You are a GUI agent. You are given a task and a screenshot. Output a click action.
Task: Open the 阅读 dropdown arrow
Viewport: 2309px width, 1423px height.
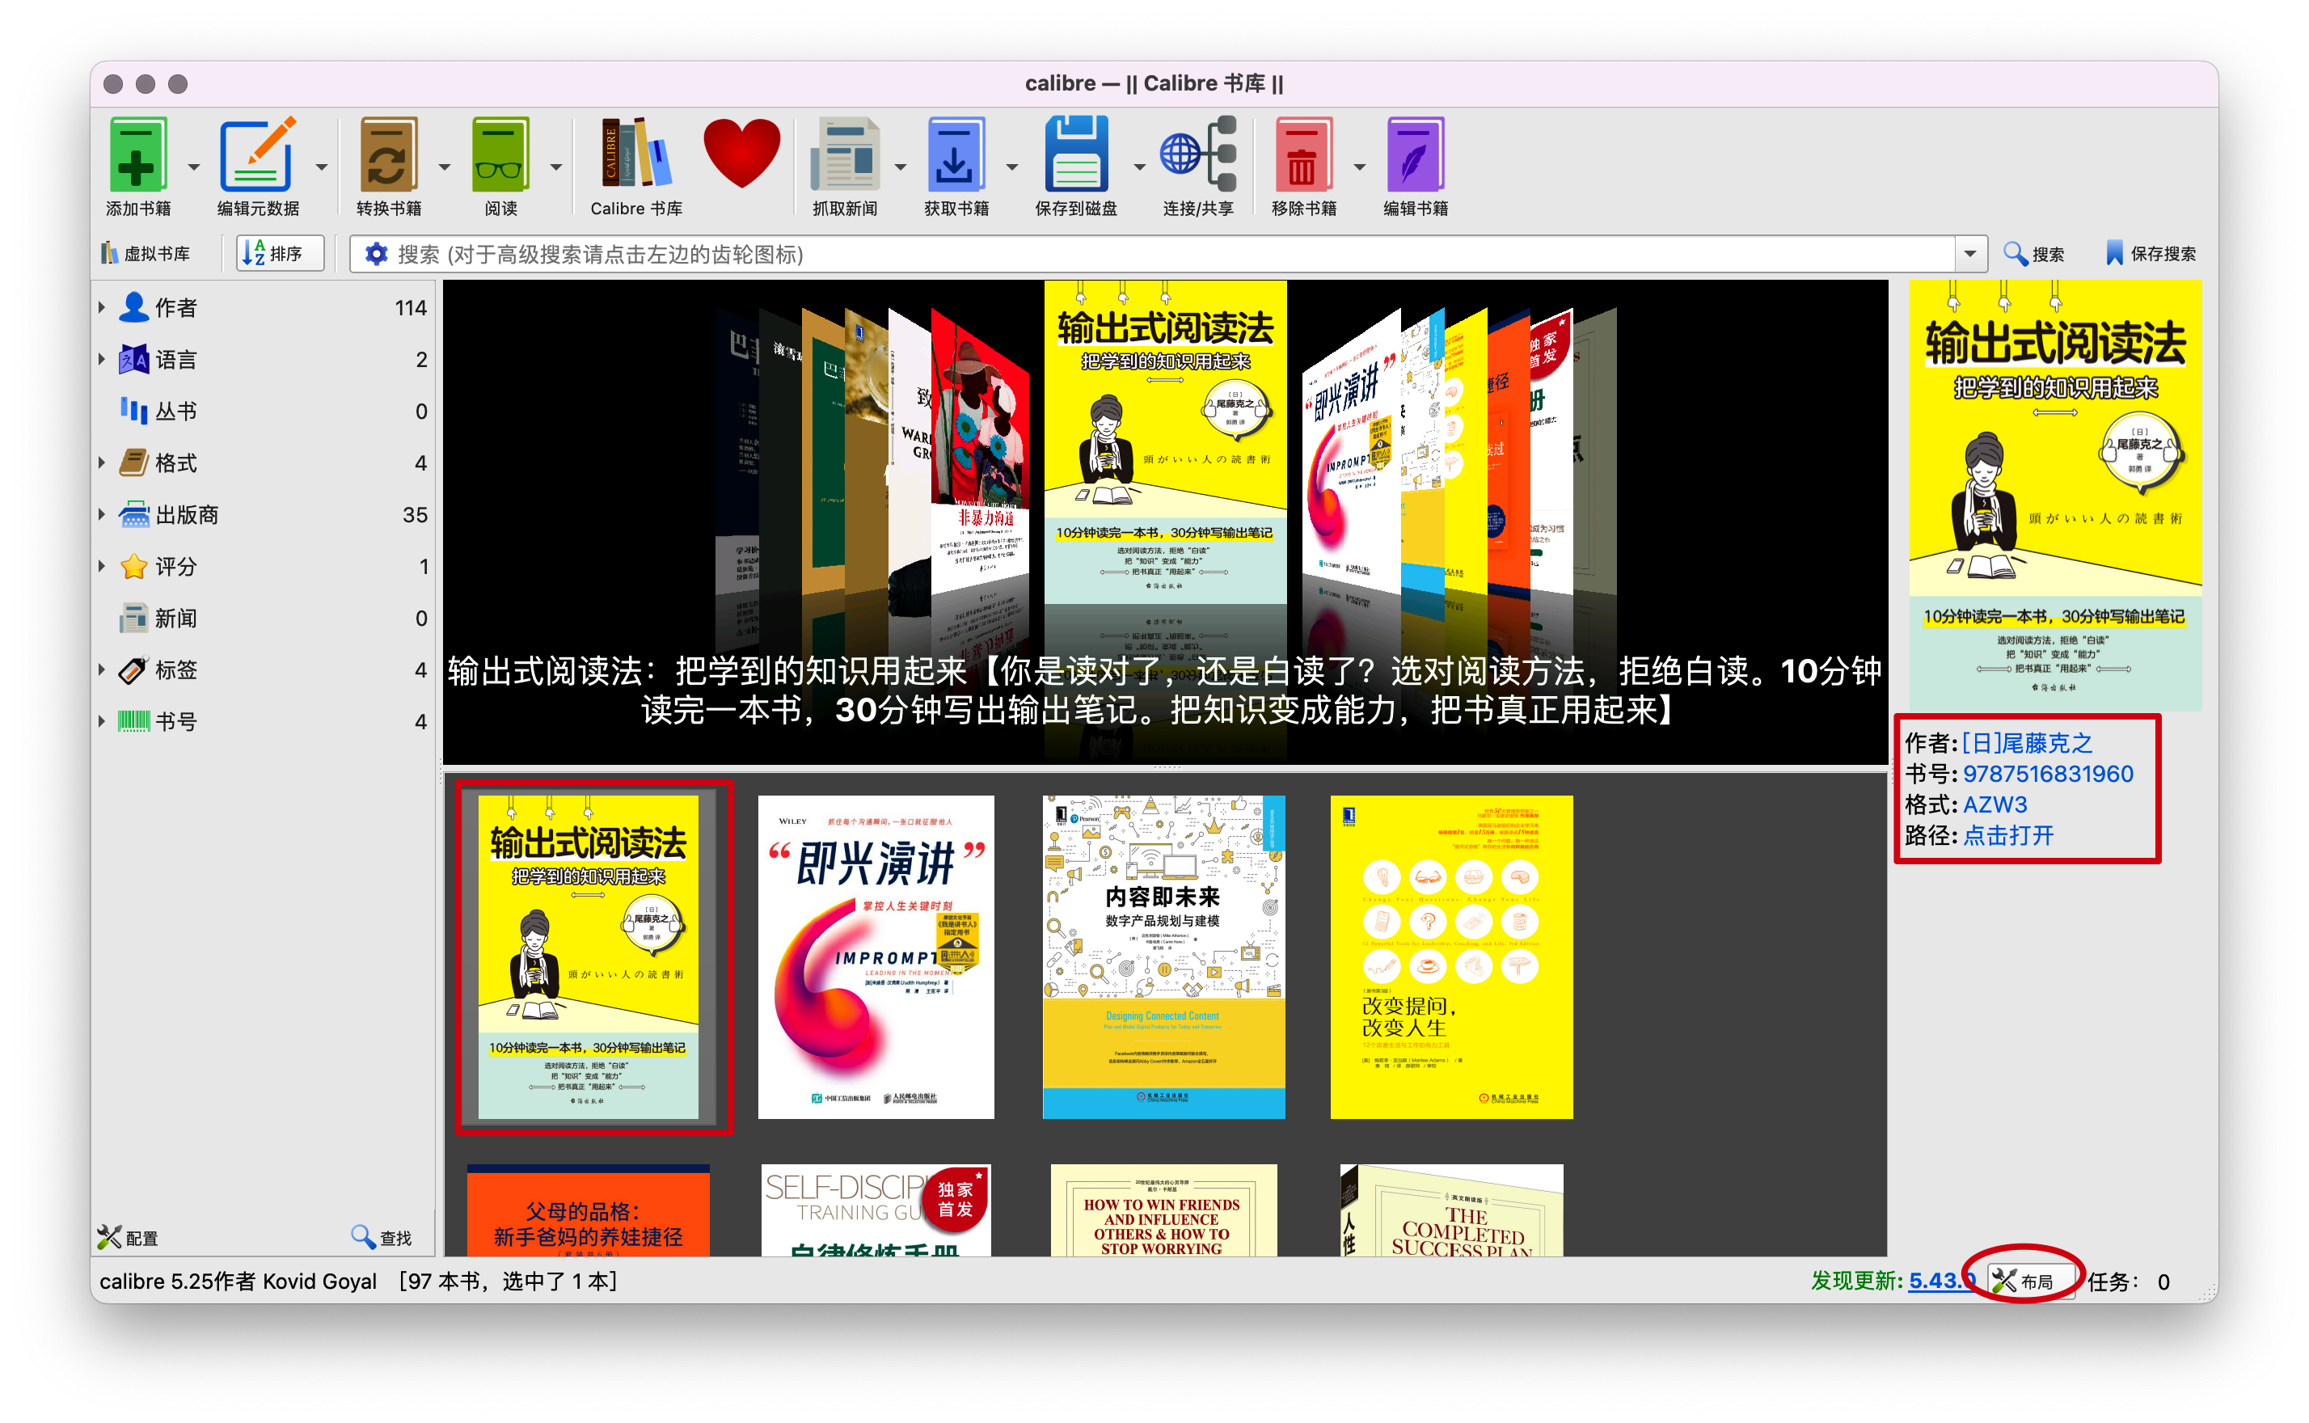click(556, 167)
